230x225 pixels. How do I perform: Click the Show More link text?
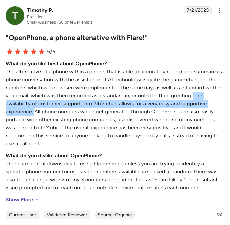(19, 200)
